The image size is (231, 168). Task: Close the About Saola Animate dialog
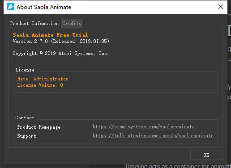pyautogui.click(x=221, y=7)
